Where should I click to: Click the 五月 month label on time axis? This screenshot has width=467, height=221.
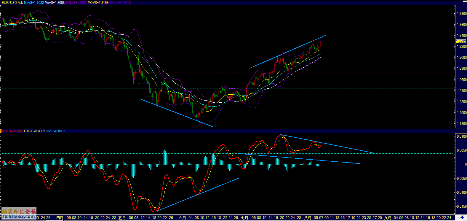coord(122,218)
